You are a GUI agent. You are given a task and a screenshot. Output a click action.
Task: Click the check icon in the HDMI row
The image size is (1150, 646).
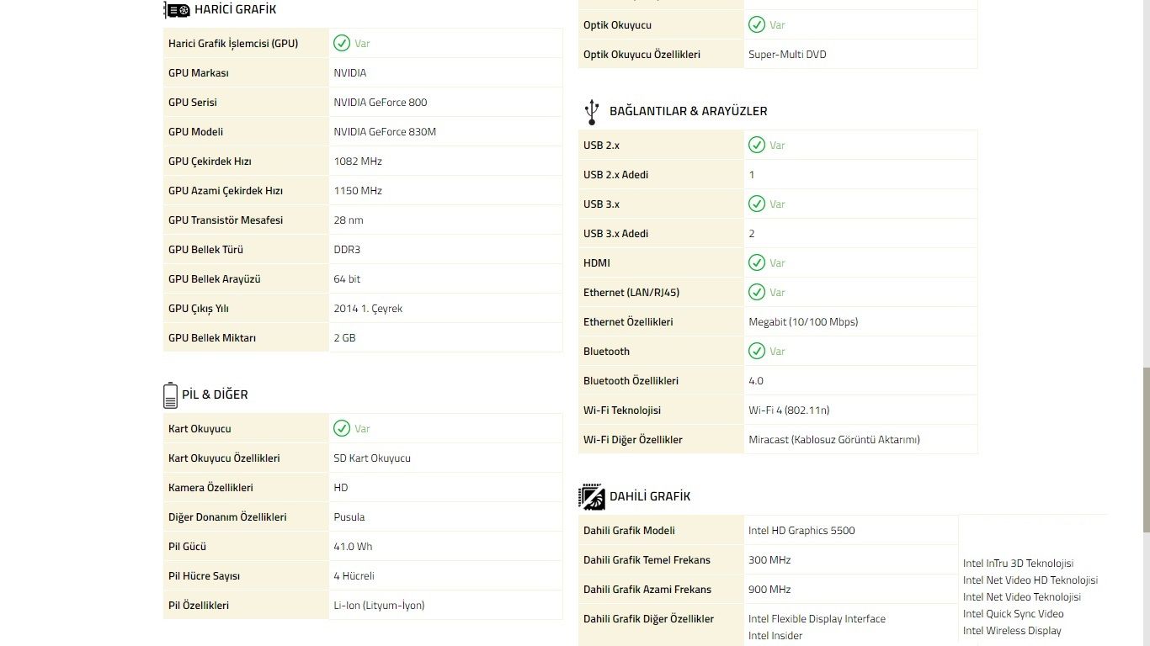(x=757, y=263)
